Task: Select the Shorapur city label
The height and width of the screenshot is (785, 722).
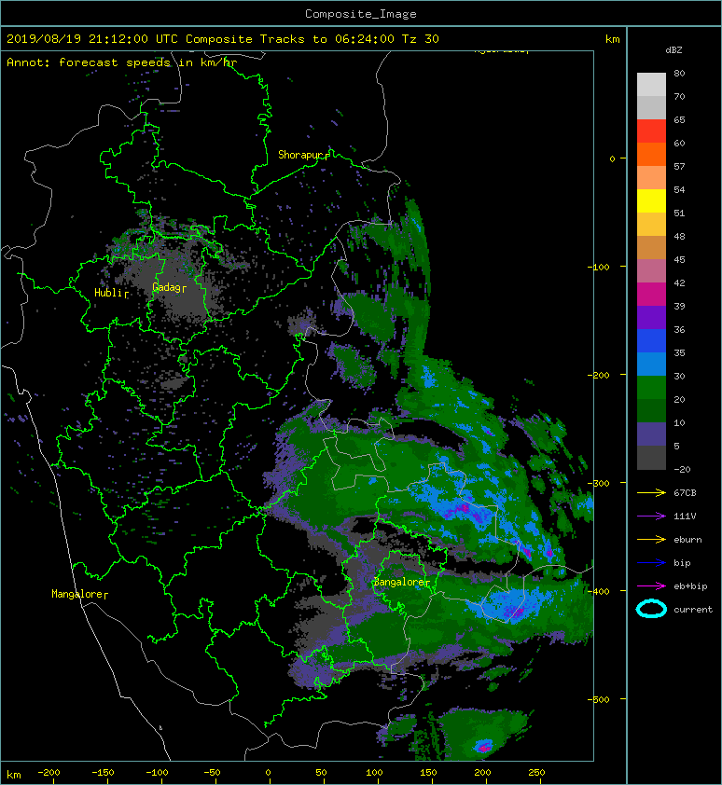Action: coord(300,155)
